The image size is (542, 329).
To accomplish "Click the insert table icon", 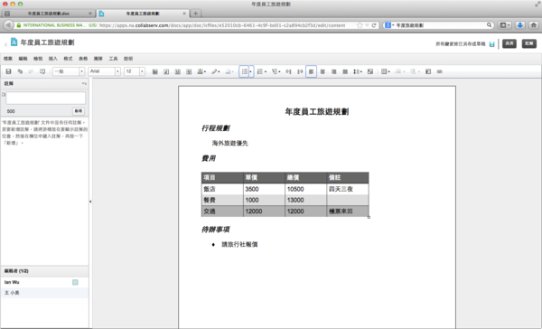I will click(385, 71).
